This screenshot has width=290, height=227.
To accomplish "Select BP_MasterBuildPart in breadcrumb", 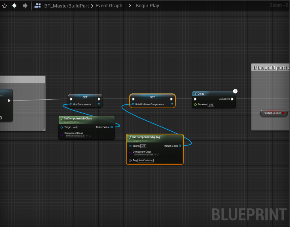I will tap(67, 6).
